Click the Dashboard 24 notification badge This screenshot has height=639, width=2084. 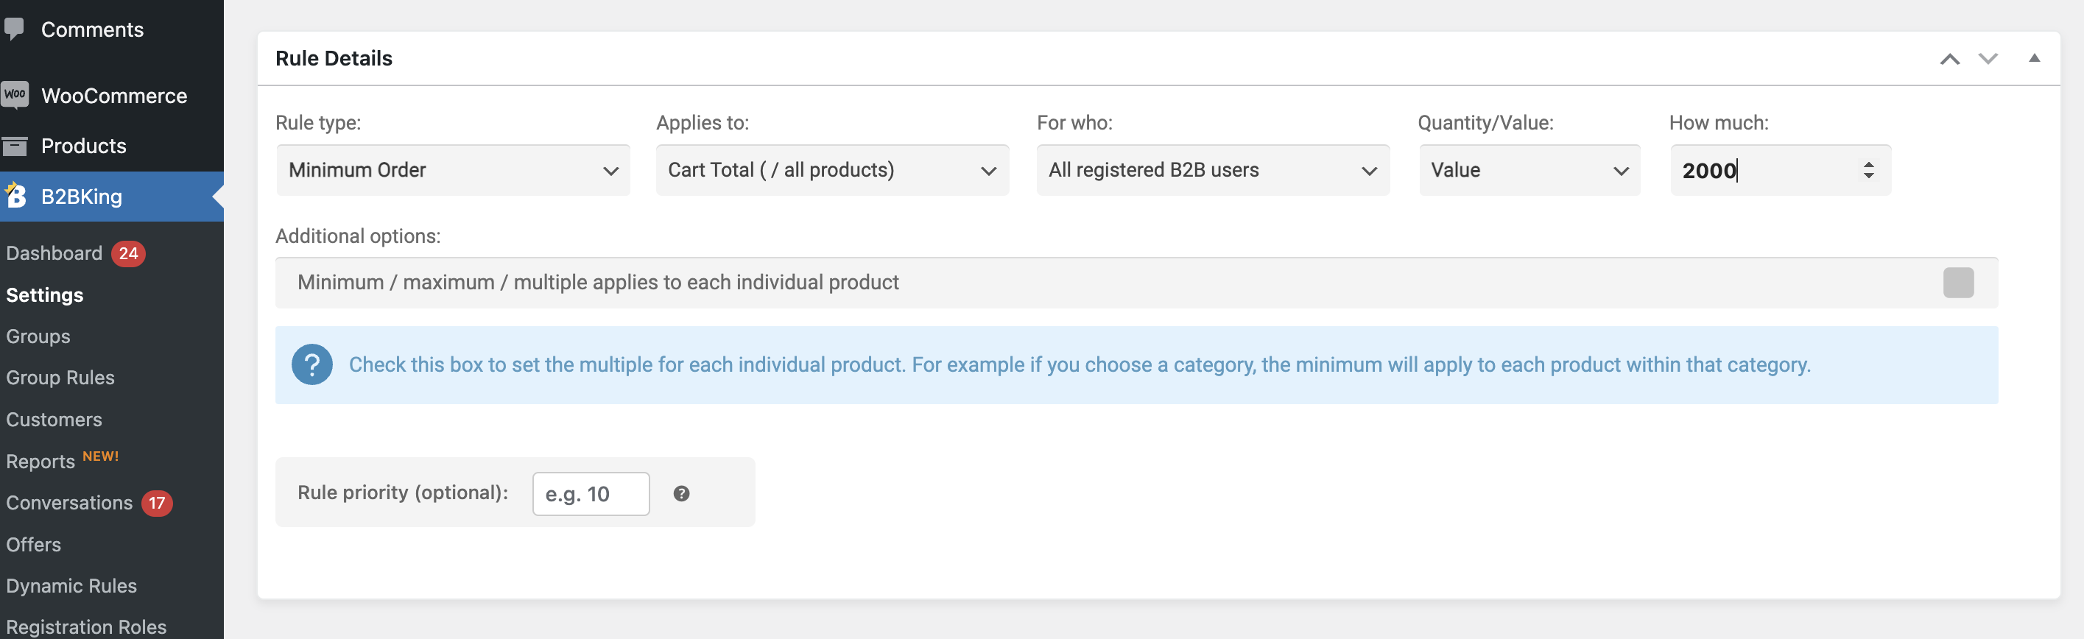128,253
